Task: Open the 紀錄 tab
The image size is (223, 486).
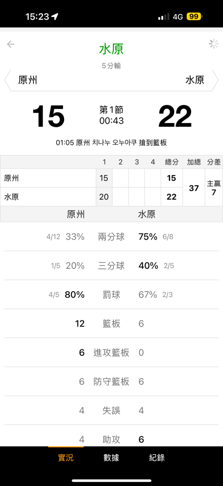Action: [157, 457]
